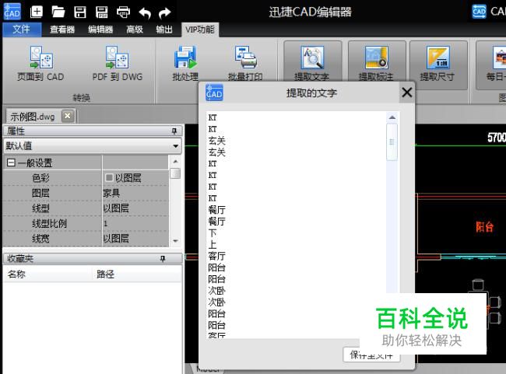Click the extracted text list scrollbar thumb

tap(392, 142)
